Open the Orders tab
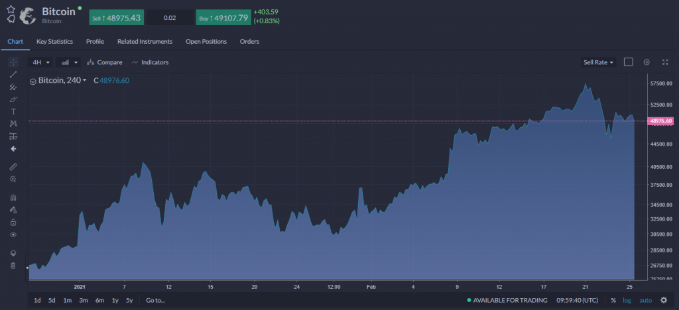679x310 pixels. click(249, 42)
